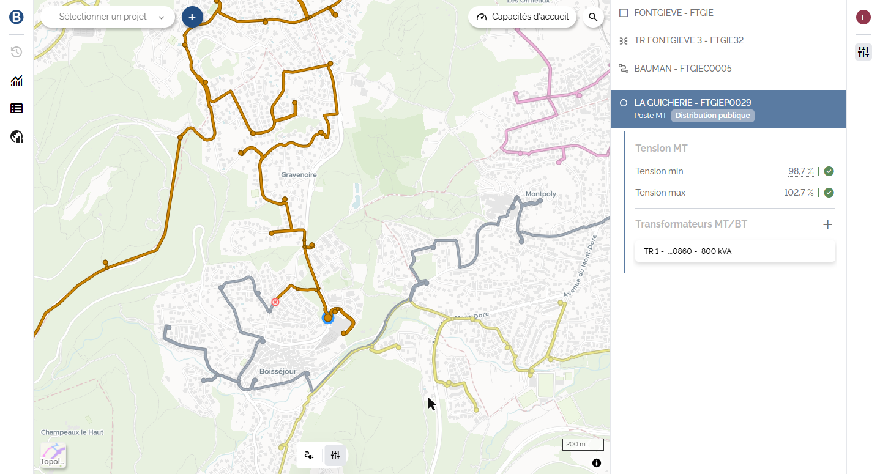This screenshot has width=880, height=474.
Task: Click the Capacités d'accueil button
Action: (523, 17)
